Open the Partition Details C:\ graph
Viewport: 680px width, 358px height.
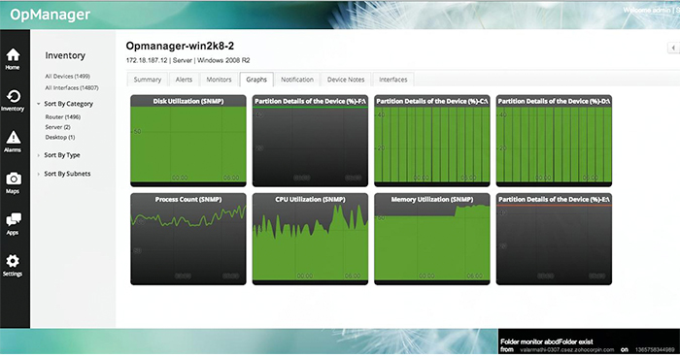(x=432, y=141)
